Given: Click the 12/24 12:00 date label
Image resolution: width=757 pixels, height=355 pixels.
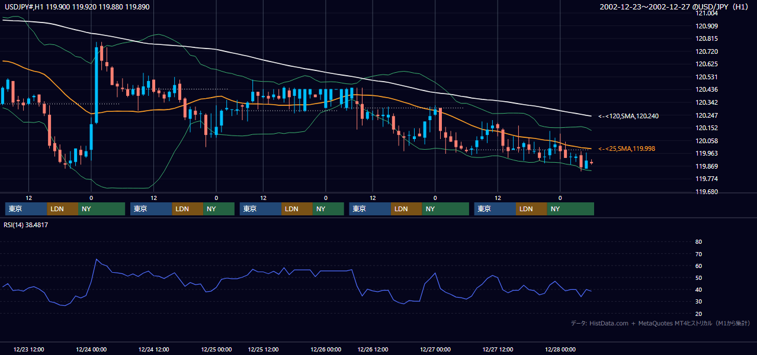Looking at the screenshot, I should [x=154, y=349].
